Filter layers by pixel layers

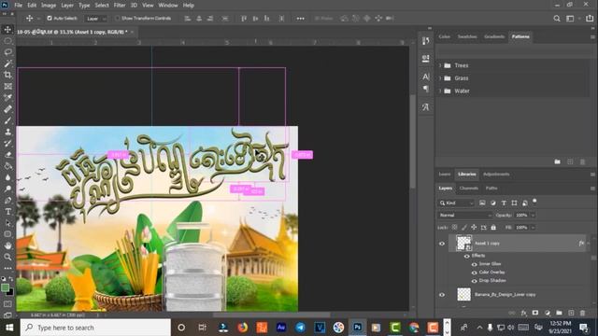482,203
